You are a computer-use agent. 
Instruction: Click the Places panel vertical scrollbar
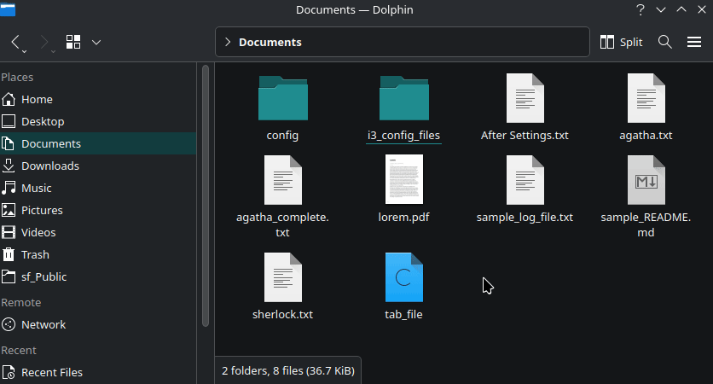point(205,196)
